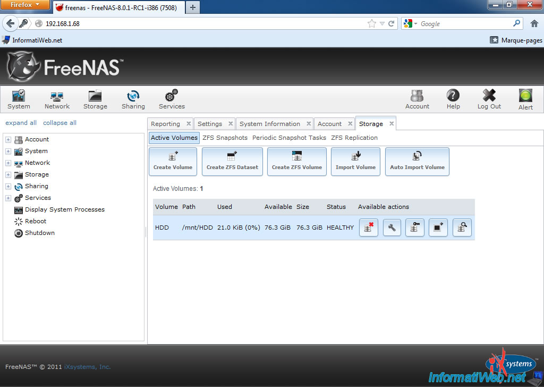Click the wrench edit icon for HDD
Viewport: 544px width, 387px height.
(x=392, y=228)
